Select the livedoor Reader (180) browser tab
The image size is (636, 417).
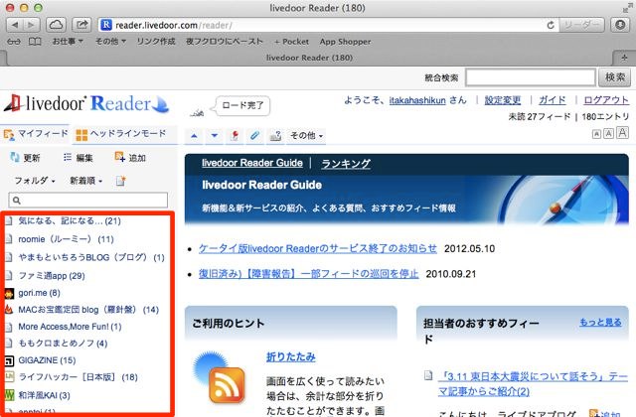[x=309, y=58]
